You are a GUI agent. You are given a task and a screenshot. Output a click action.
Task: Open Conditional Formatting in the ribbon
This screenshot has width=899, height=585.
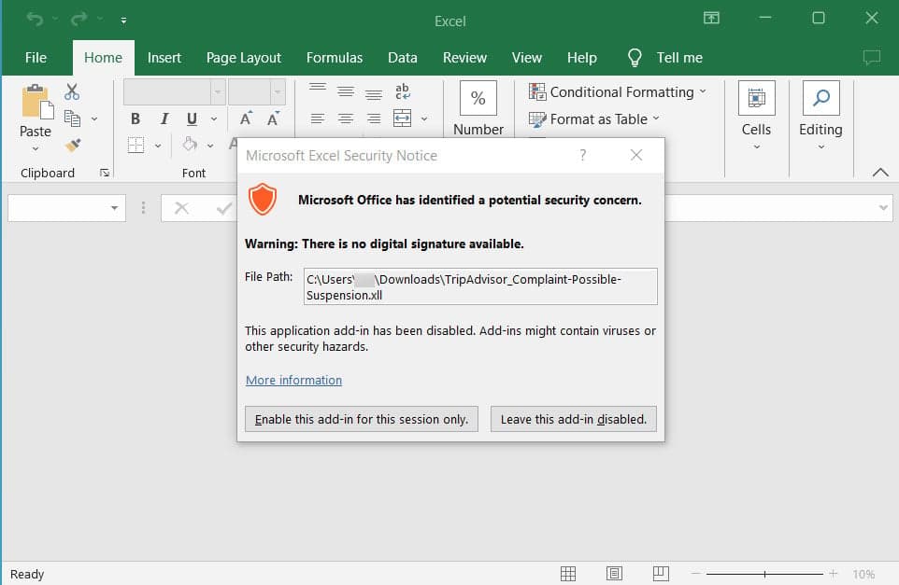(x=612, y=91)
